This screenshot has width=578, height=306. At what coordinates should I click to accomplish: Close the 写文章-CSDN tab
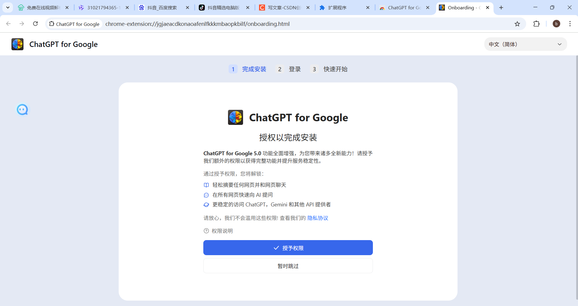308,8
